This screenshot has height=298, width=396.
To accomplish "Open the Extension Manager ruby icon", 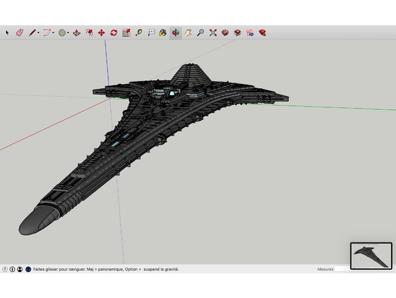I will pyautogui.click(x=262, y=33).
